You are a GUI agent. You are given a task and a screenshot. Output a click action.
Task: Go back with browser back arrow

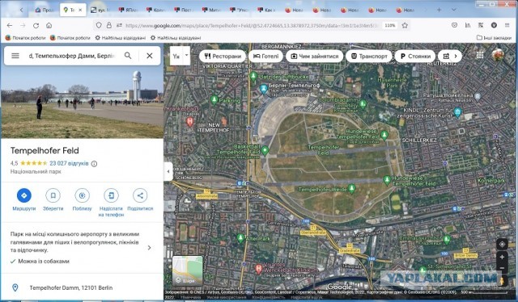[x=10, y=25]
